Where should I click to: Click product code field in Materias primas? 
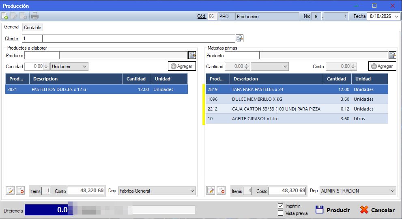tap(242, 55)
